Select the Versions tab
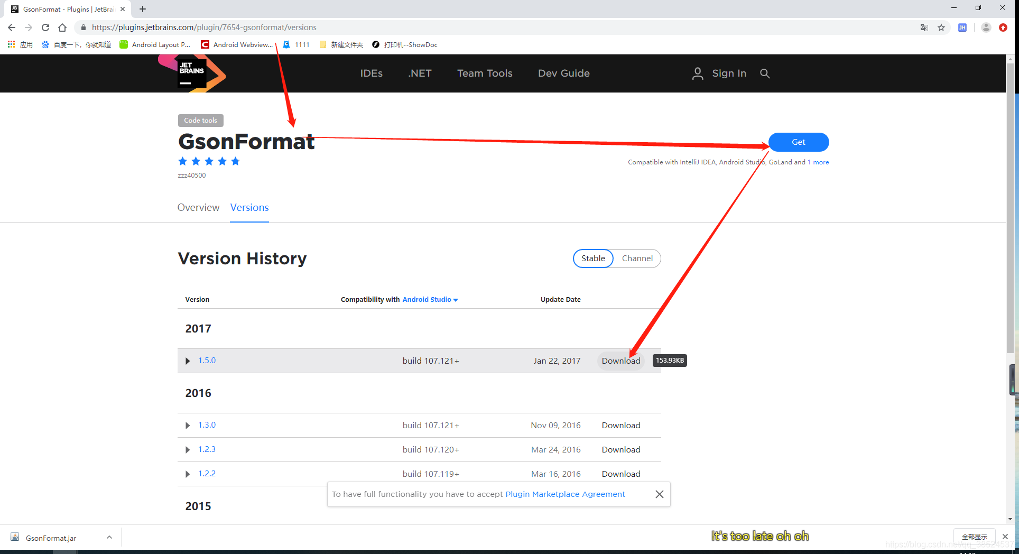Image resolution: width=1019 pixels, height=554 pixels. (x=249, y=208)
